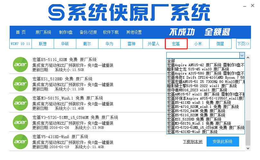Click the 不成功 全额退 banner
260x160 pixels.
[x=200, y=32]
